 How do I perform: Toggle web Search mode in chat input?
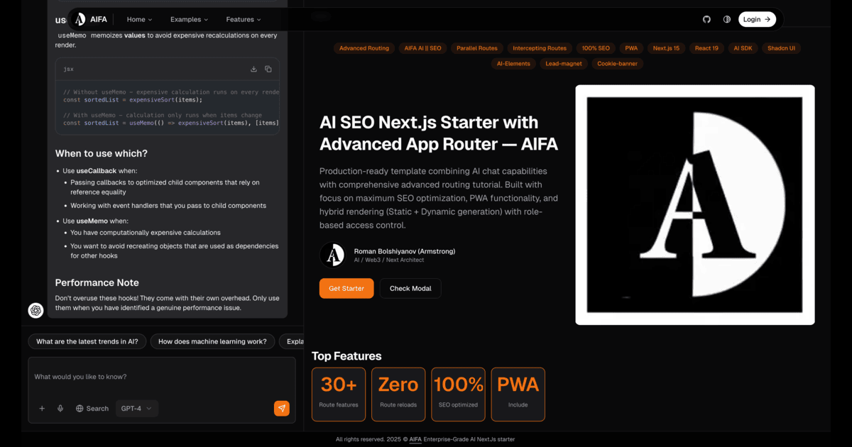point(92,408)
